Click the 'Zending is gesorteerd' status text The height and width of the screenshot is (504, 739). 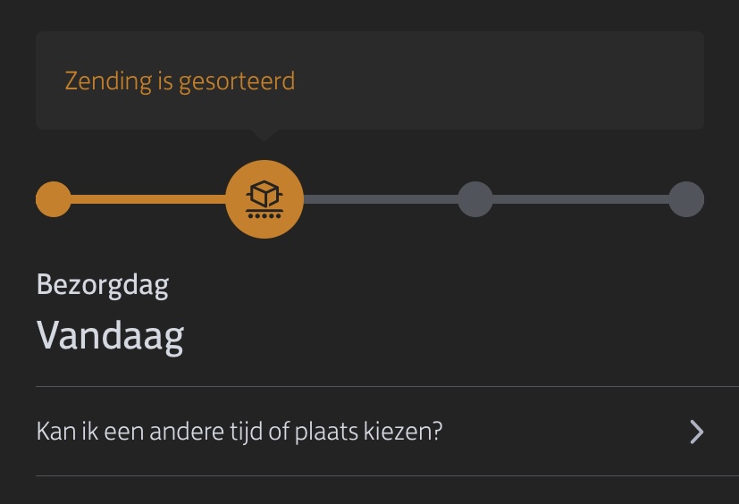[x=180, y=81]
